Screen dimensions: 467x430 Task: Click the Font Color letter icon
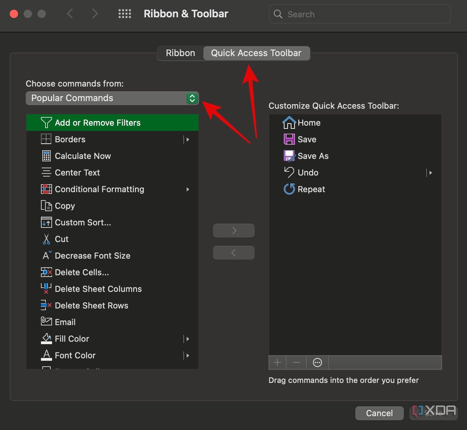pos(46,355)
